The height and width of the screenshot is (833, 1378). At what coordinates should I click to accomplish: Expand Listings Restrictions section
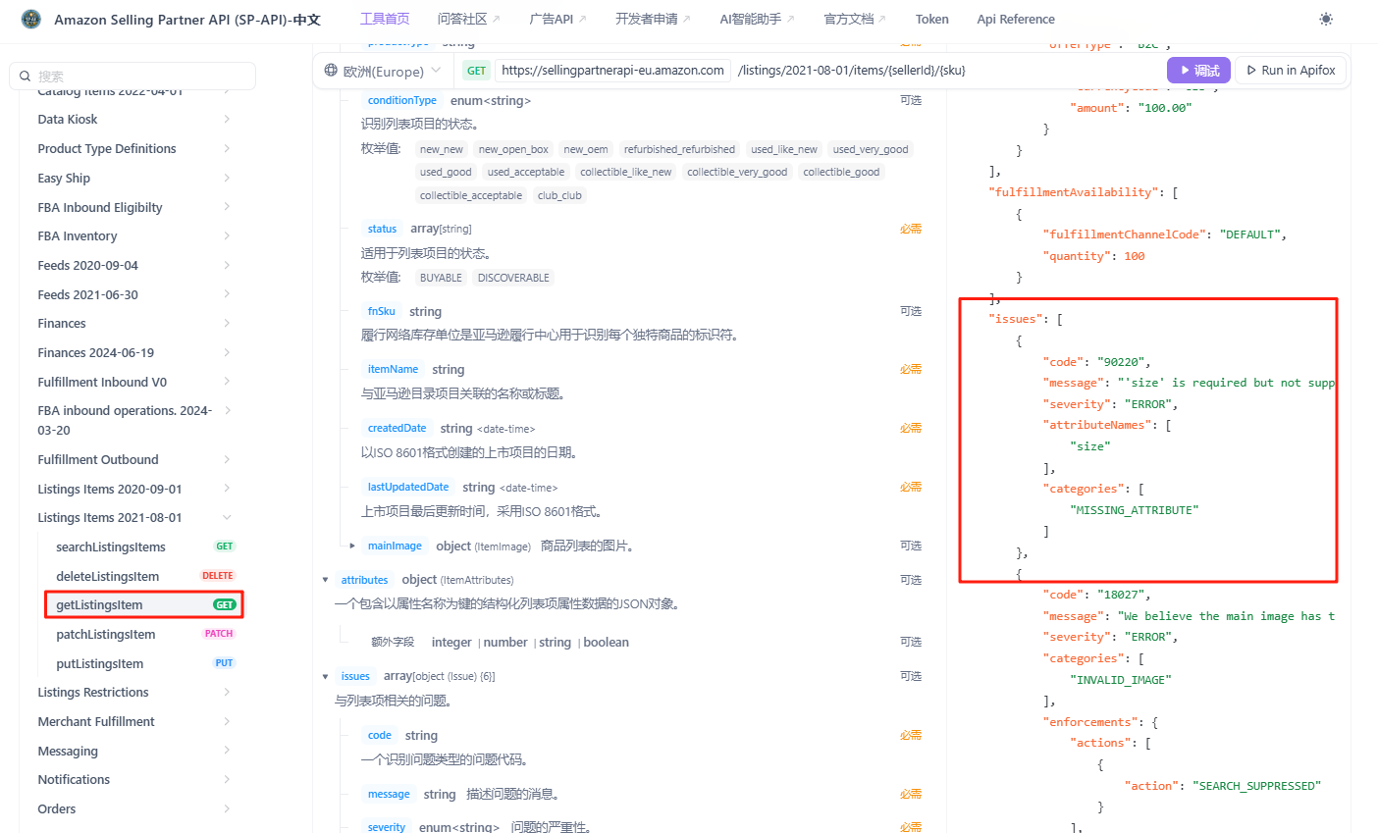[133, 692]
